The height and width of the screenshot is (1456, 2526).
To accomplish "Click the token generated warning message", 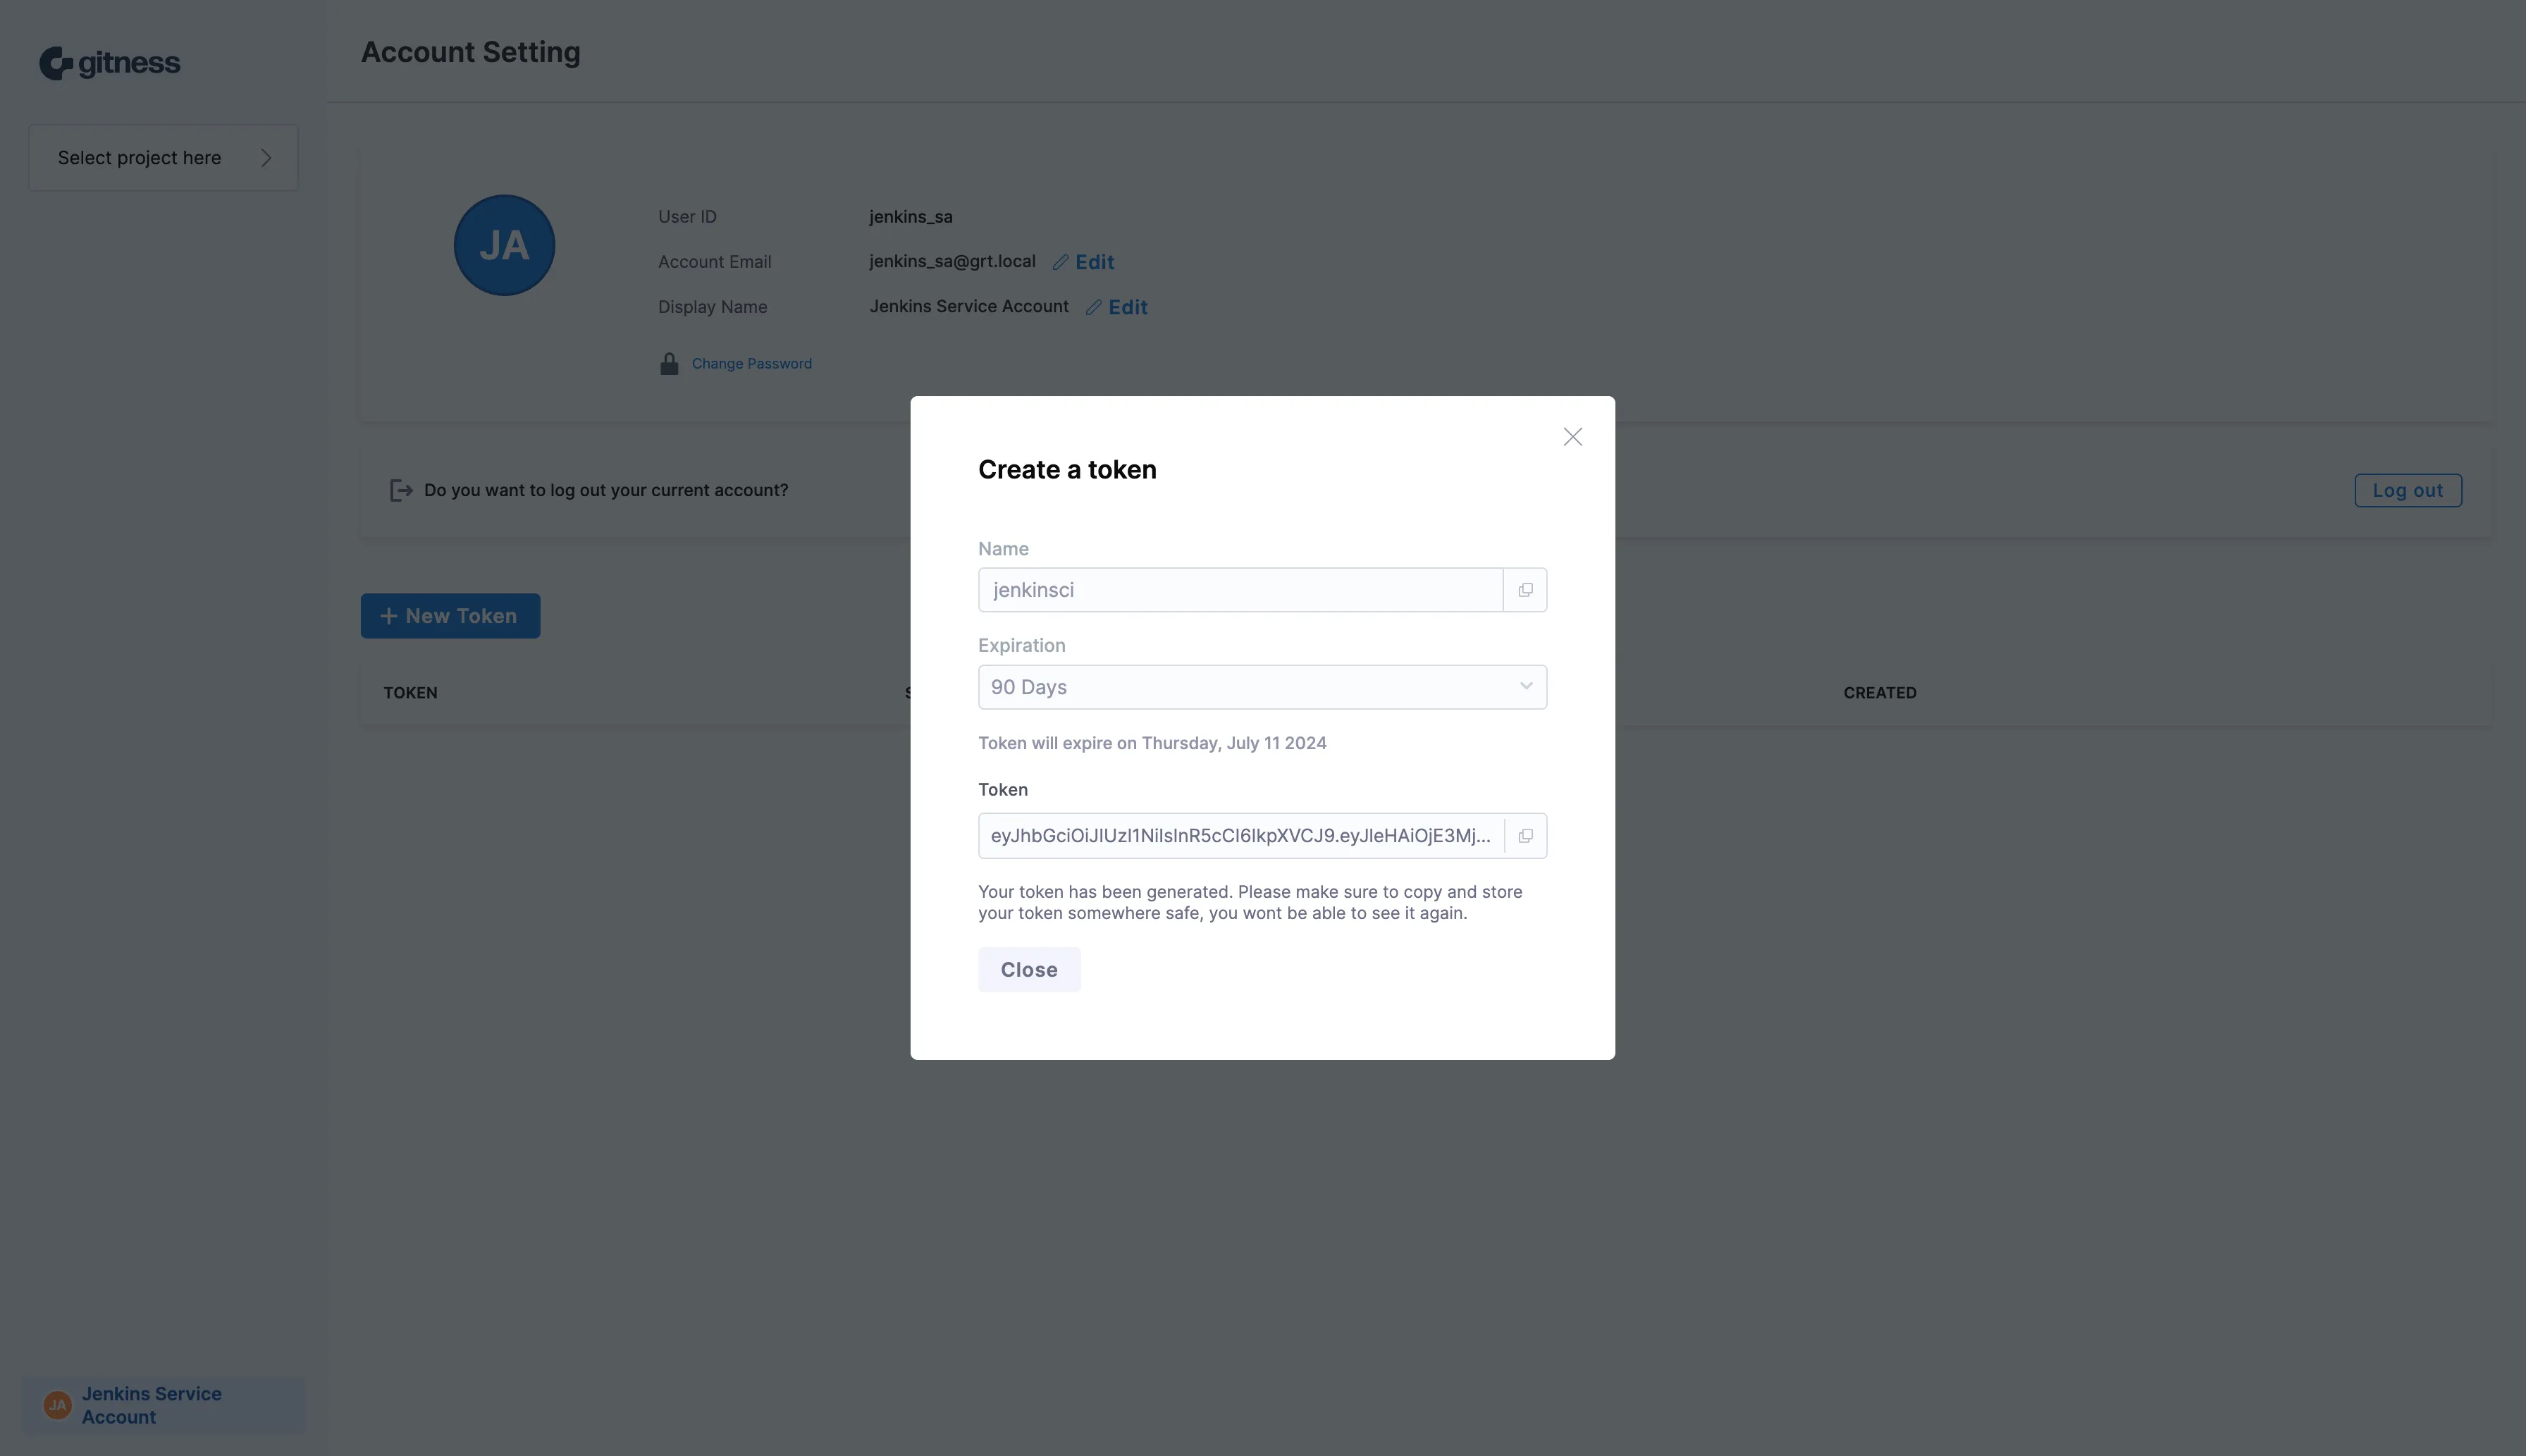I will pyautogui.click(x=1250, y=902).
